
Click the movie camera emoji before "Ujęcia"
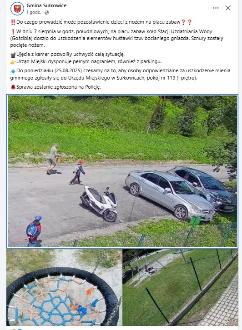[13, 55]
